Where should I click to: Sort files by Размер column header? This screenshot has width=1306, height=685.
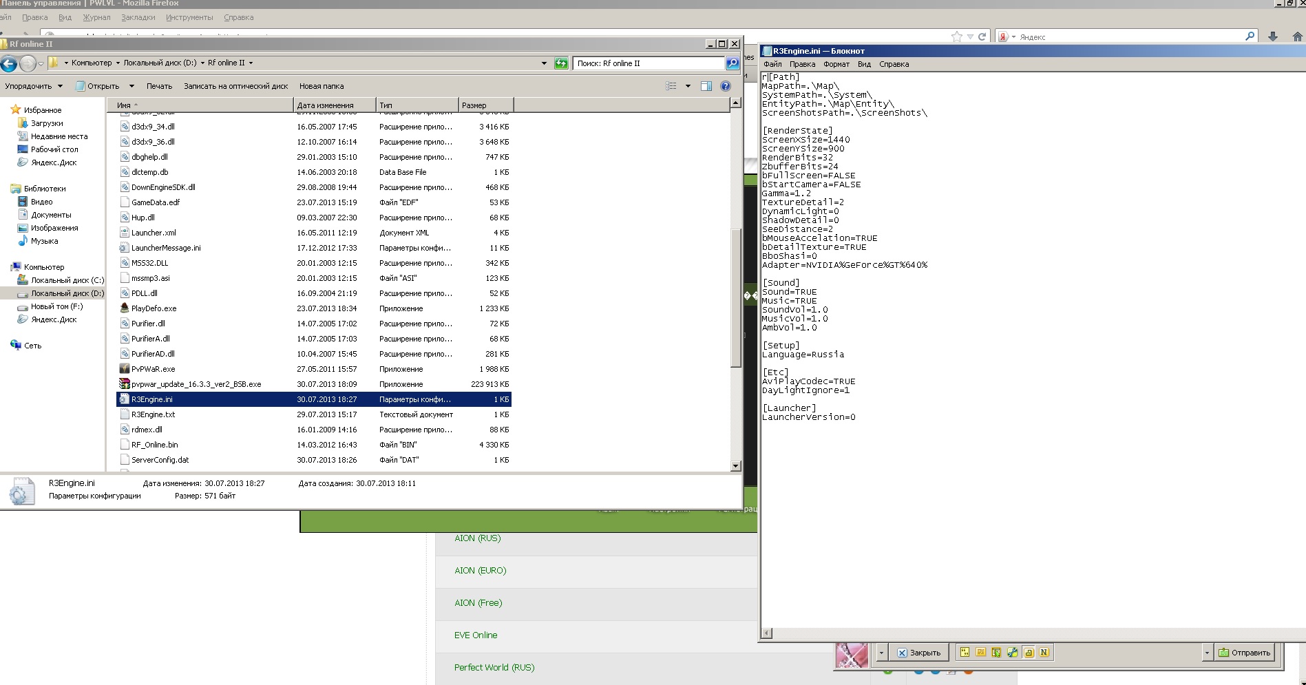[x=486, y=105]
